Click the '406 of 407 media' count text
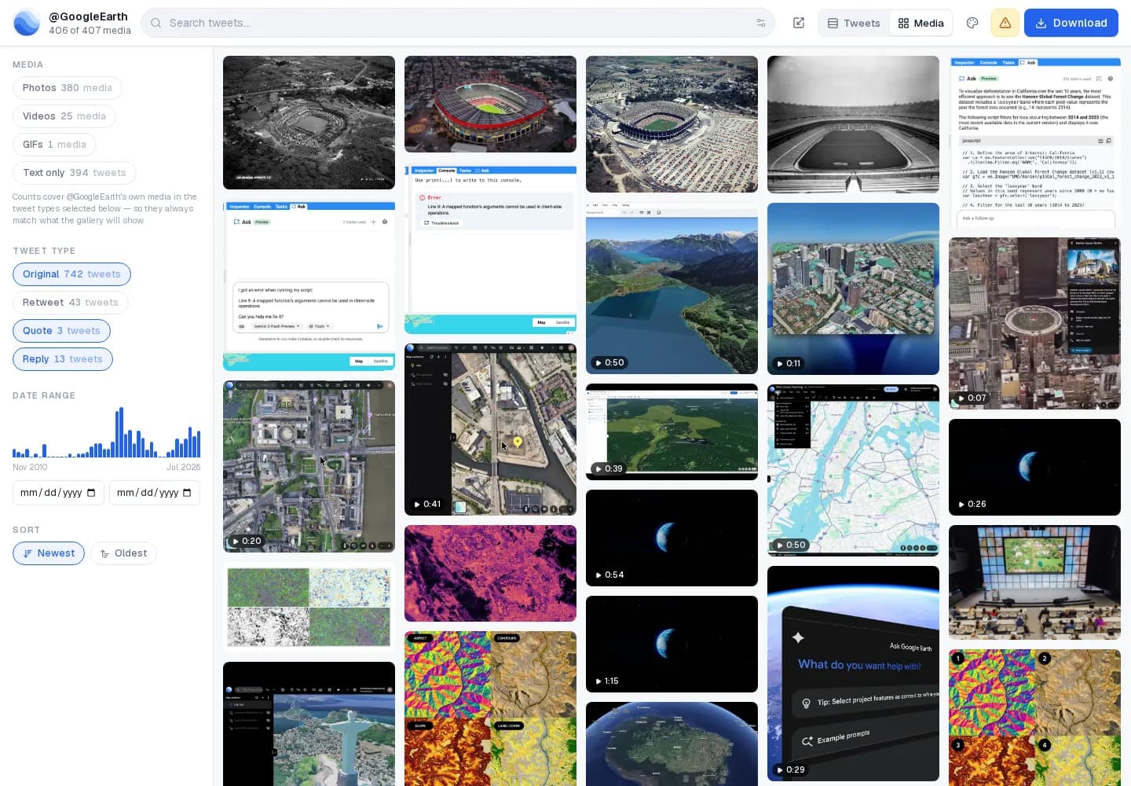This screenshot has height=786, width=1131. 90,31
